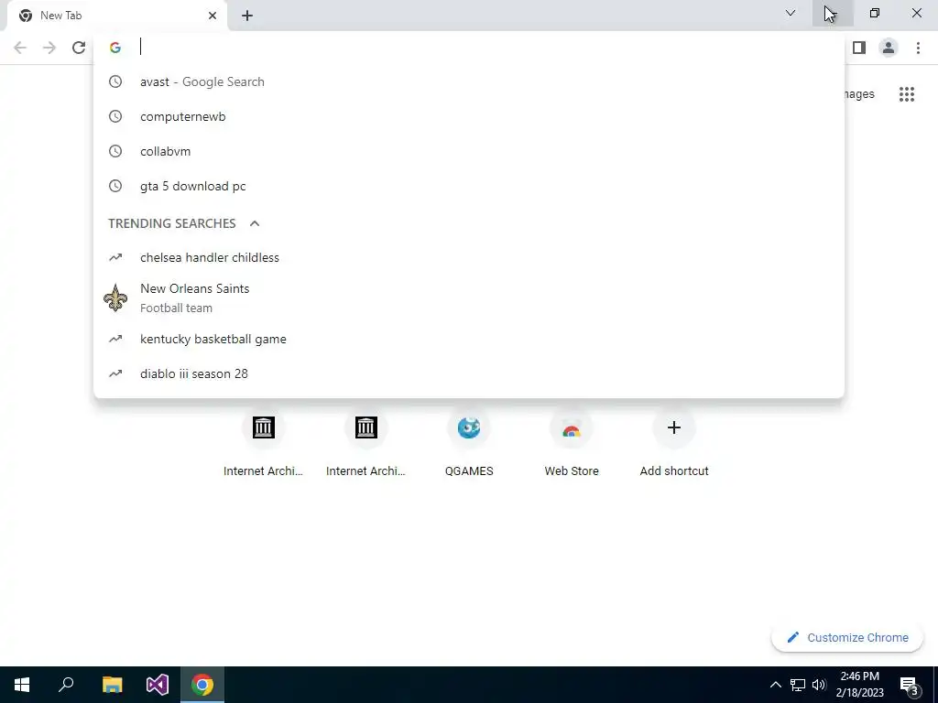Collapse the Trending Searches section

tap(255, 223)
